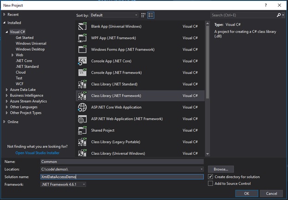This screenshot has width=288, height=200.
Task: Select Test category
Action: 19,78
